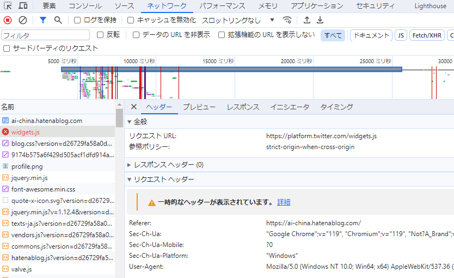Filter requests by Fetch/XHR type

pos(427,35)
